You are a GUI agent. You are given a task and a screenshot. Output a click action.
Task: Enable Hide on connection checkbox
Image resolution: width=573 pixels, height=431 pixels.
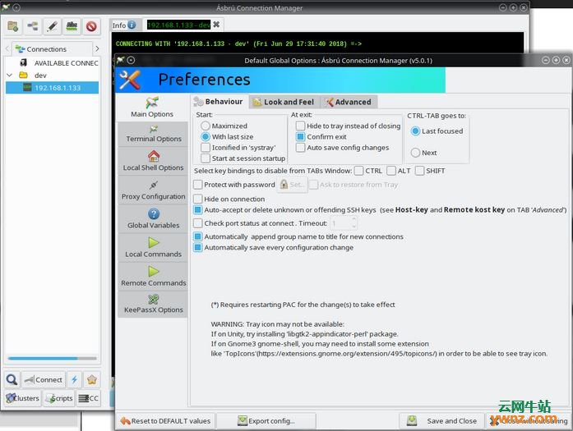click(197, 199)
